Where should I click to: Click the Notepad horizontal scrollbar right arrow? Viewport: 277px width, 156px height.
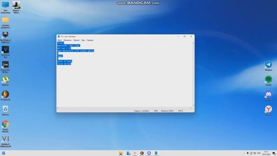click(191, 108)
